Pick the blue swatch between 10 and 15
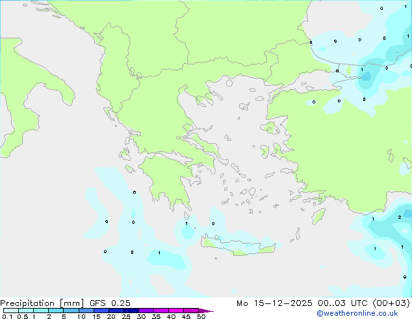Image resolution: width=412 pixels, height=319 pixels. pos(86,311)
